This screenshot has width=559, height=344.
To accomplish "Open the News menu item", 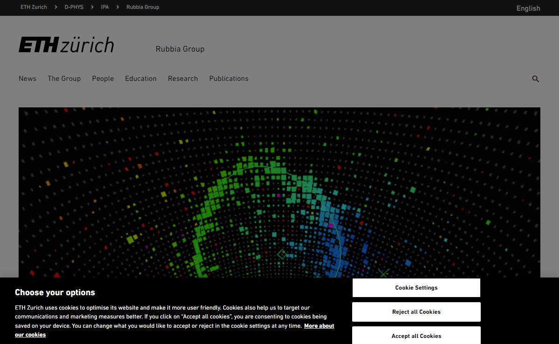I will pyautogui.click(x=27, y=79).
